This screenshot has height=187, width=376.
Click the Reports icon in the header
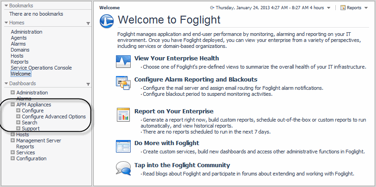343,8
